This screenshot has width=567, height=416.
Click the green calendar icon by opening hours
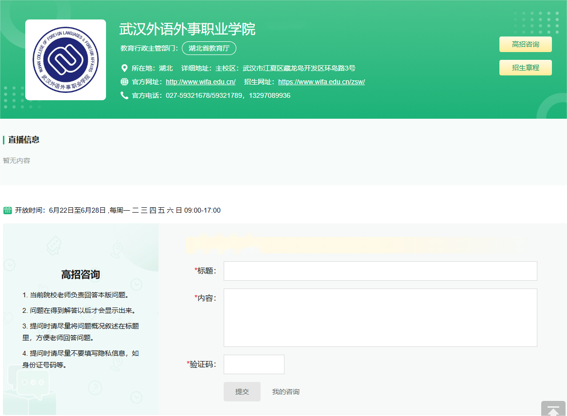click(x=7, y=210)
